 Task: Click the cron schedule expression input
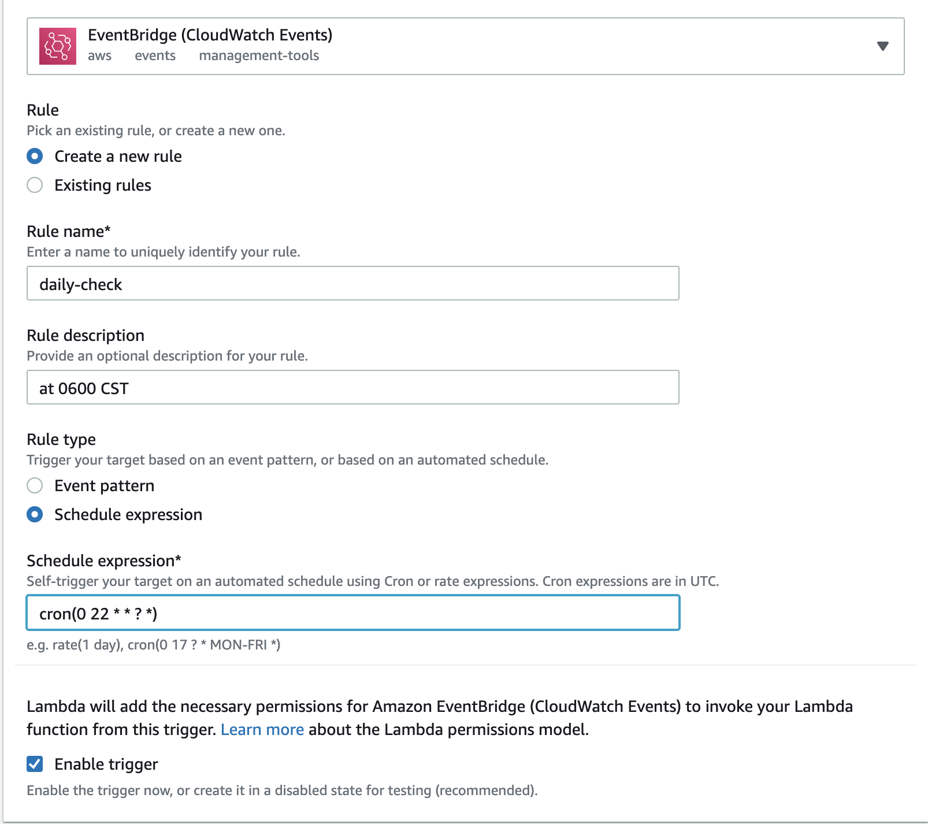[x=352, y=613]
